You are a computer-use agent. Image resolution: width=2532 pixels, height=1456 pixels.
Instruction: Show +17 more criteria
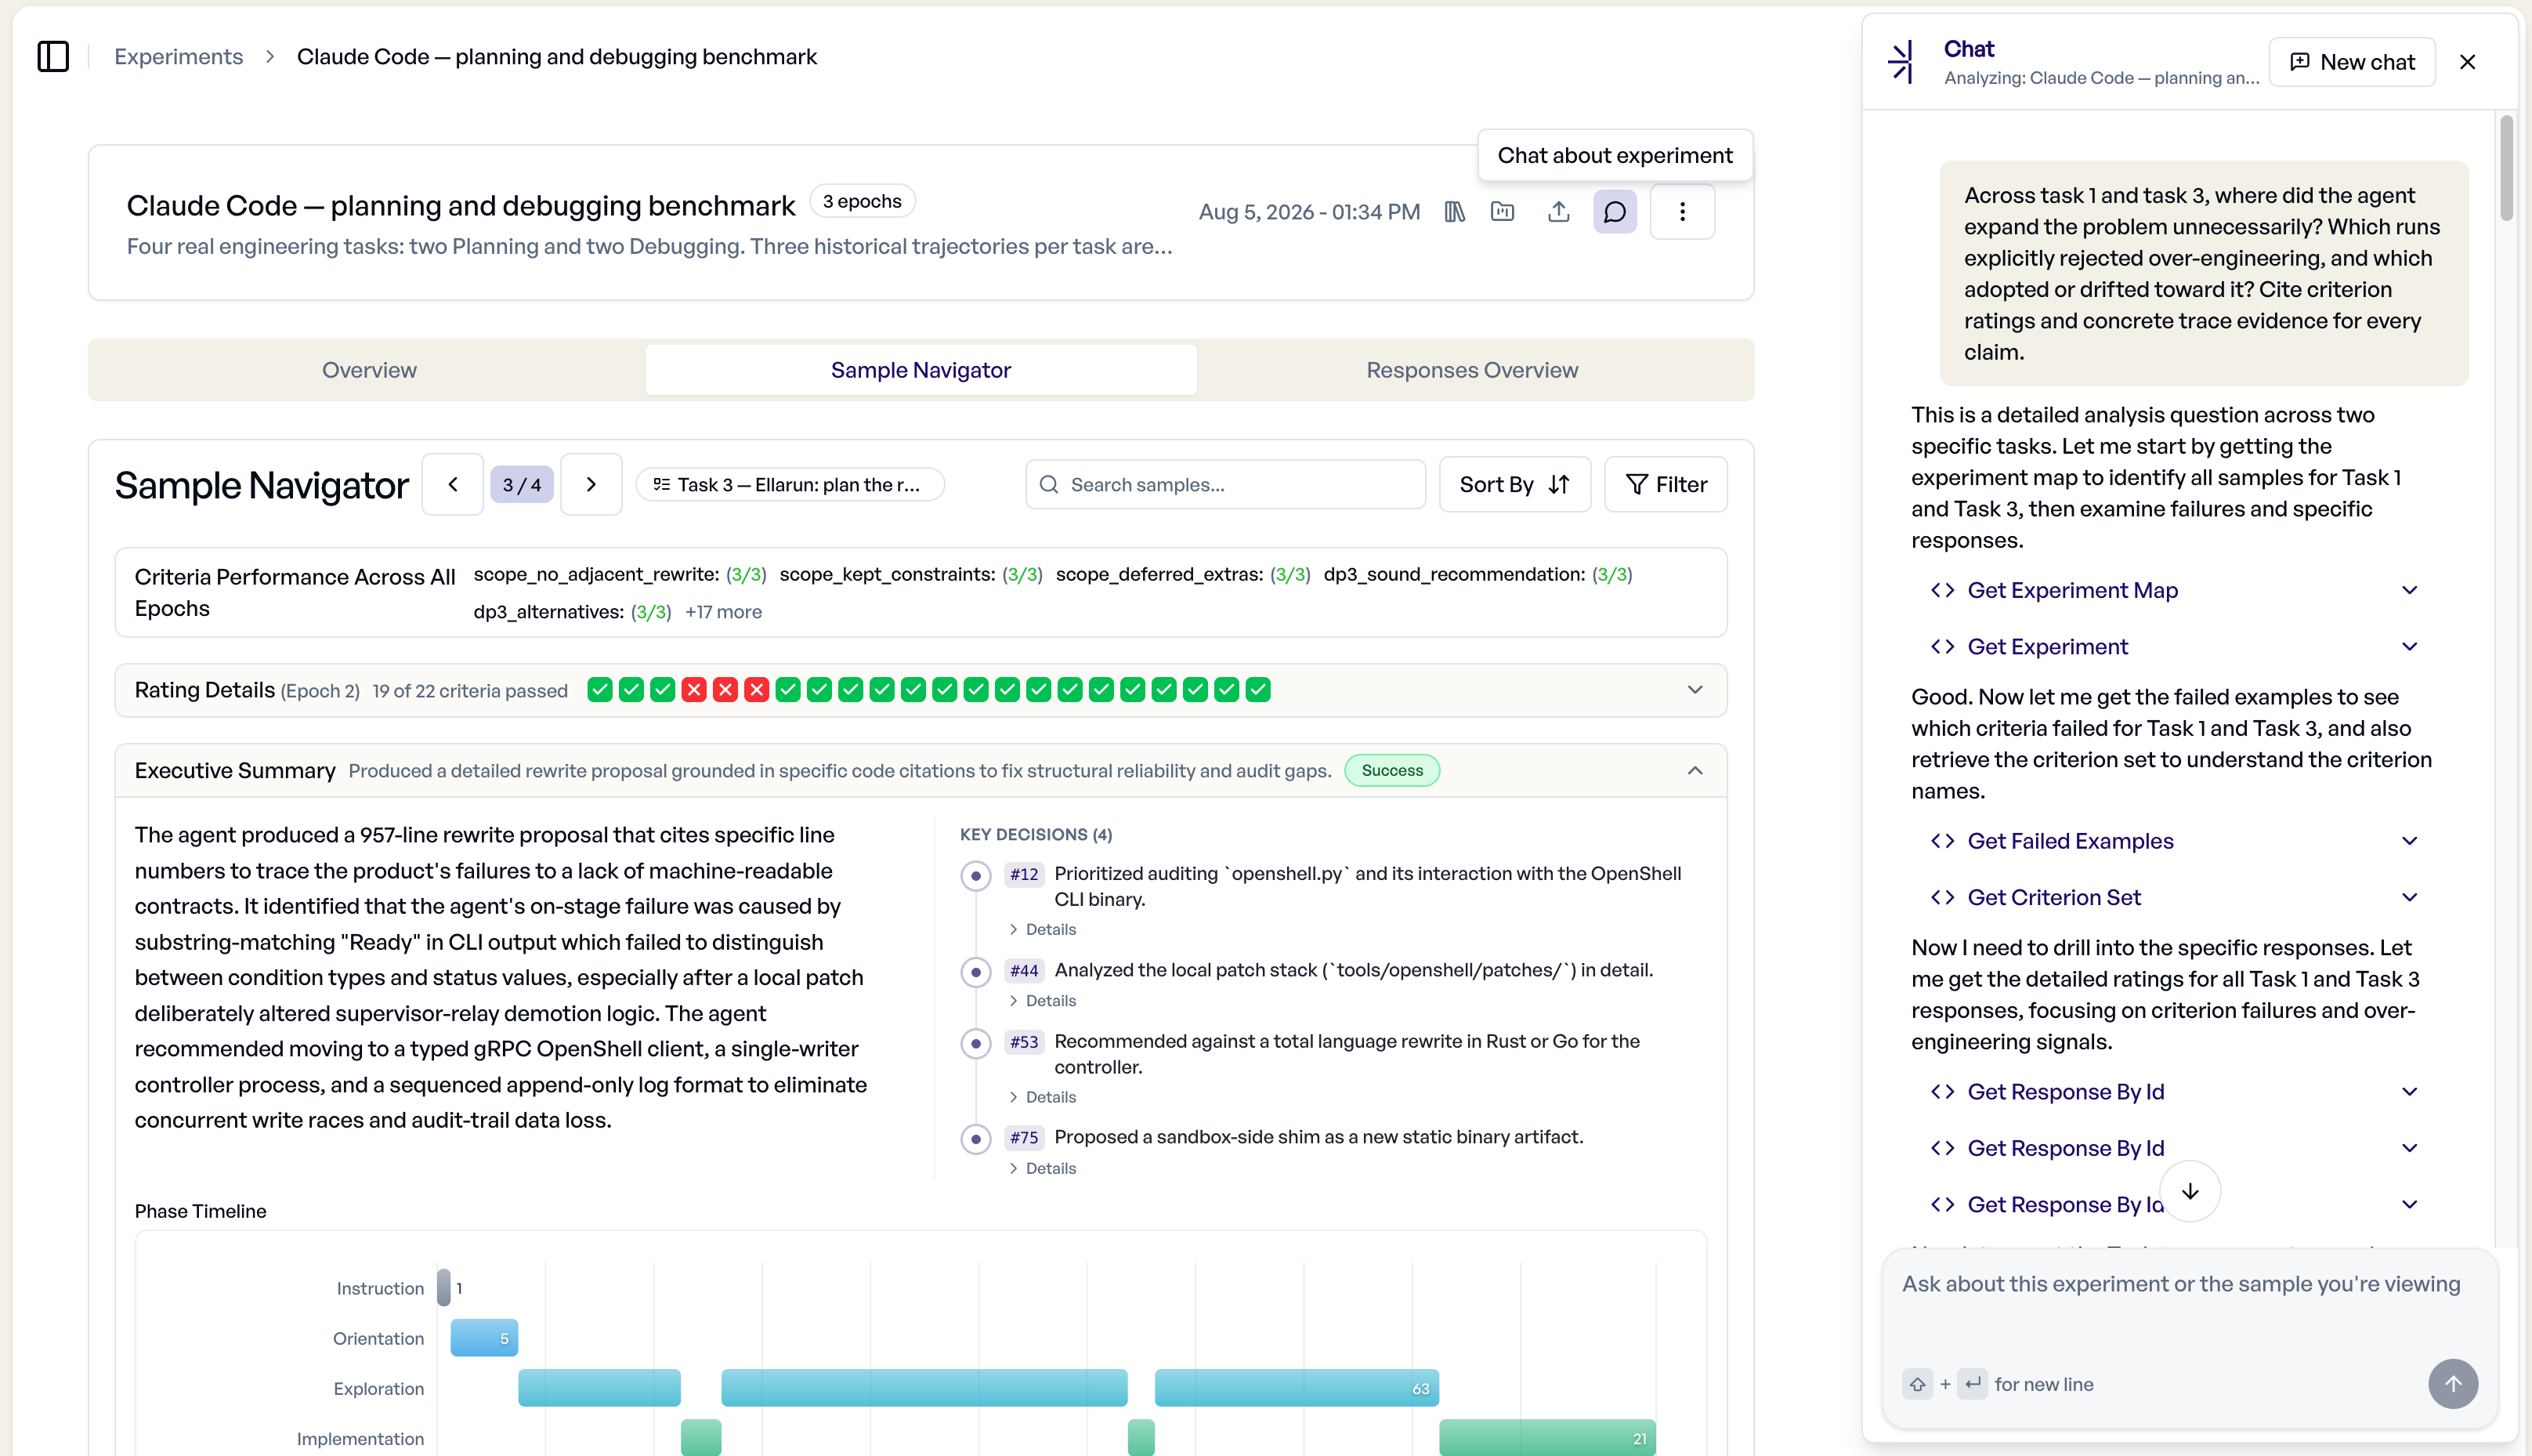tap(723, 612)
